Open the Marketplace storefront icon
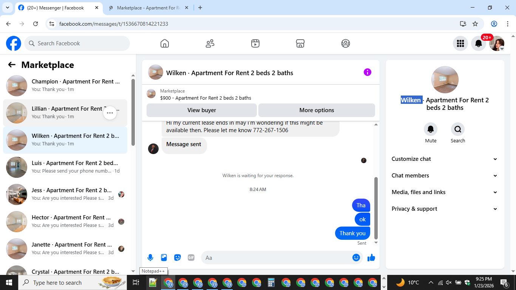 (300, 43)
